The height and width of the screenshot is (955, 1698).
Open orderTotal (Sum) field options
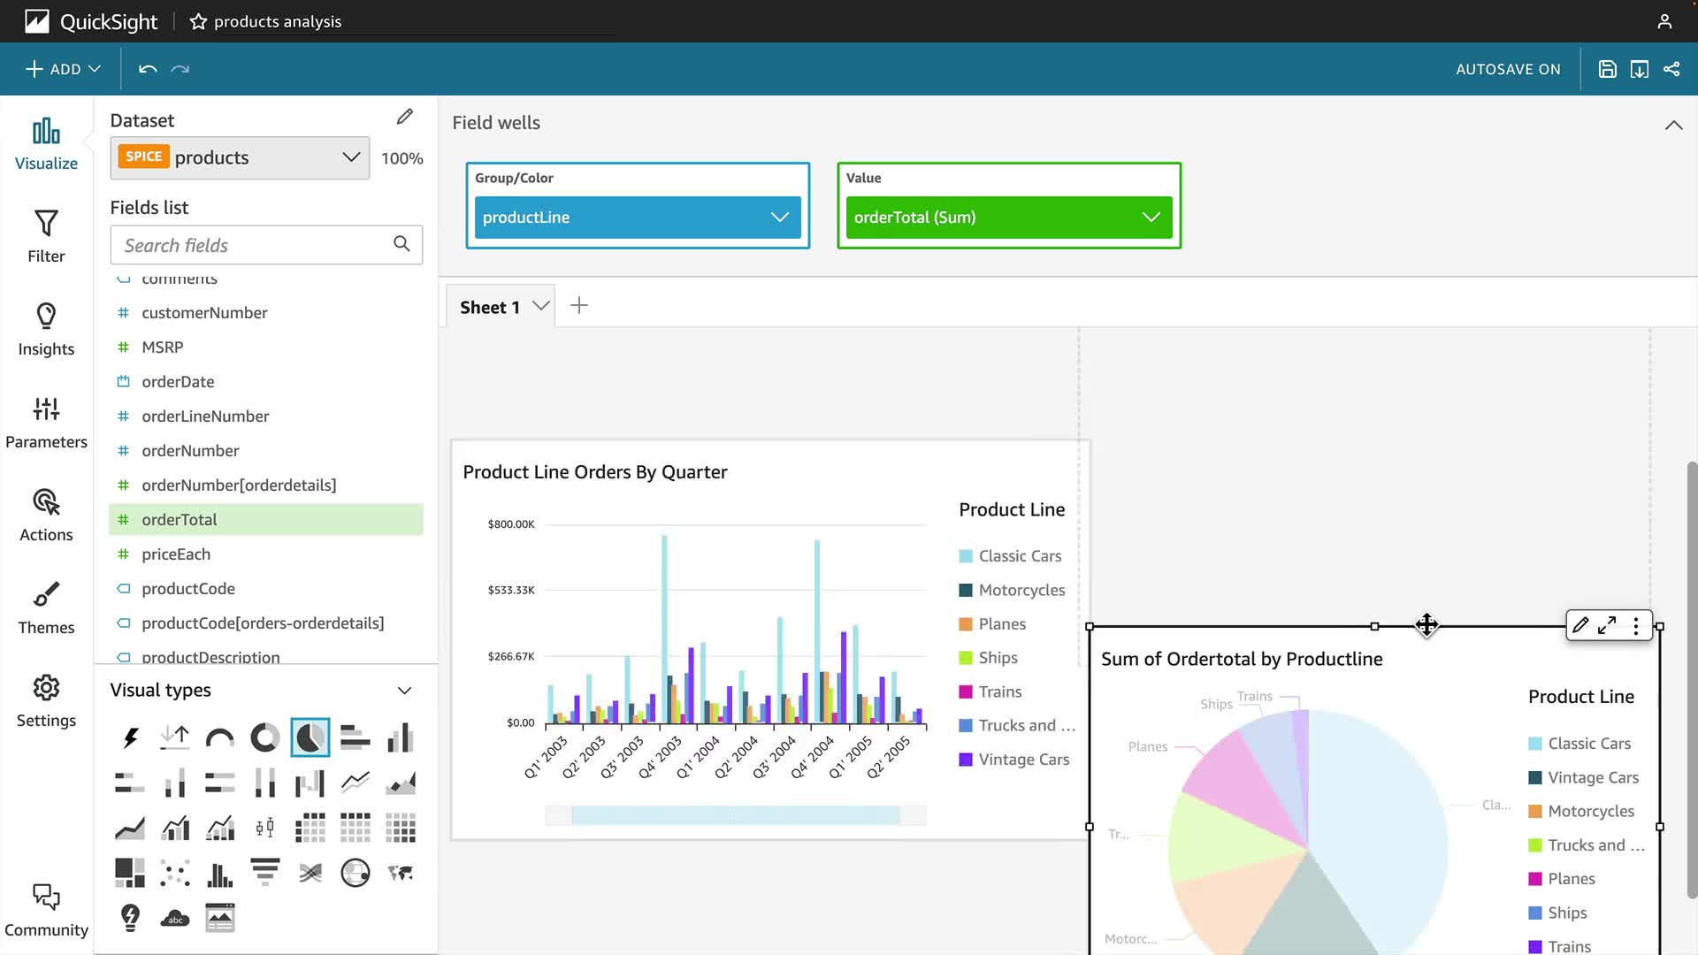(x=1151, y=218)
